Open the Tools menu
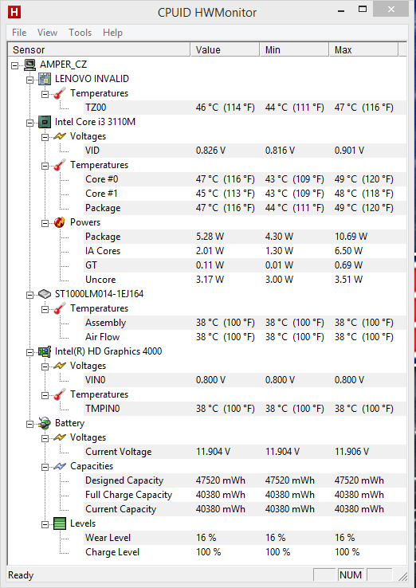416x588 pixels. (80, 33)
